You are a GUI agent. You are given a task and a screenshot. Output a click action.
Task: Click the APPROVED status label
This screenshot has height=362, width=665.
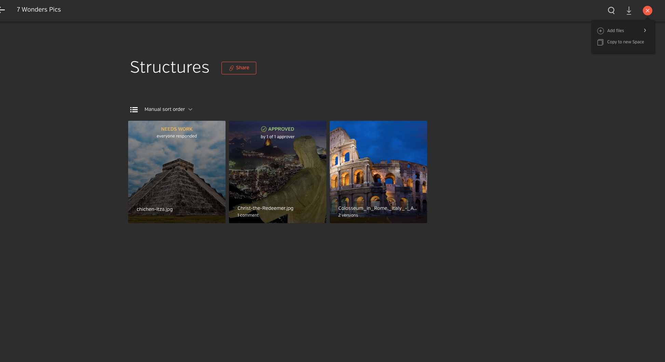click(x=281, y=129)
